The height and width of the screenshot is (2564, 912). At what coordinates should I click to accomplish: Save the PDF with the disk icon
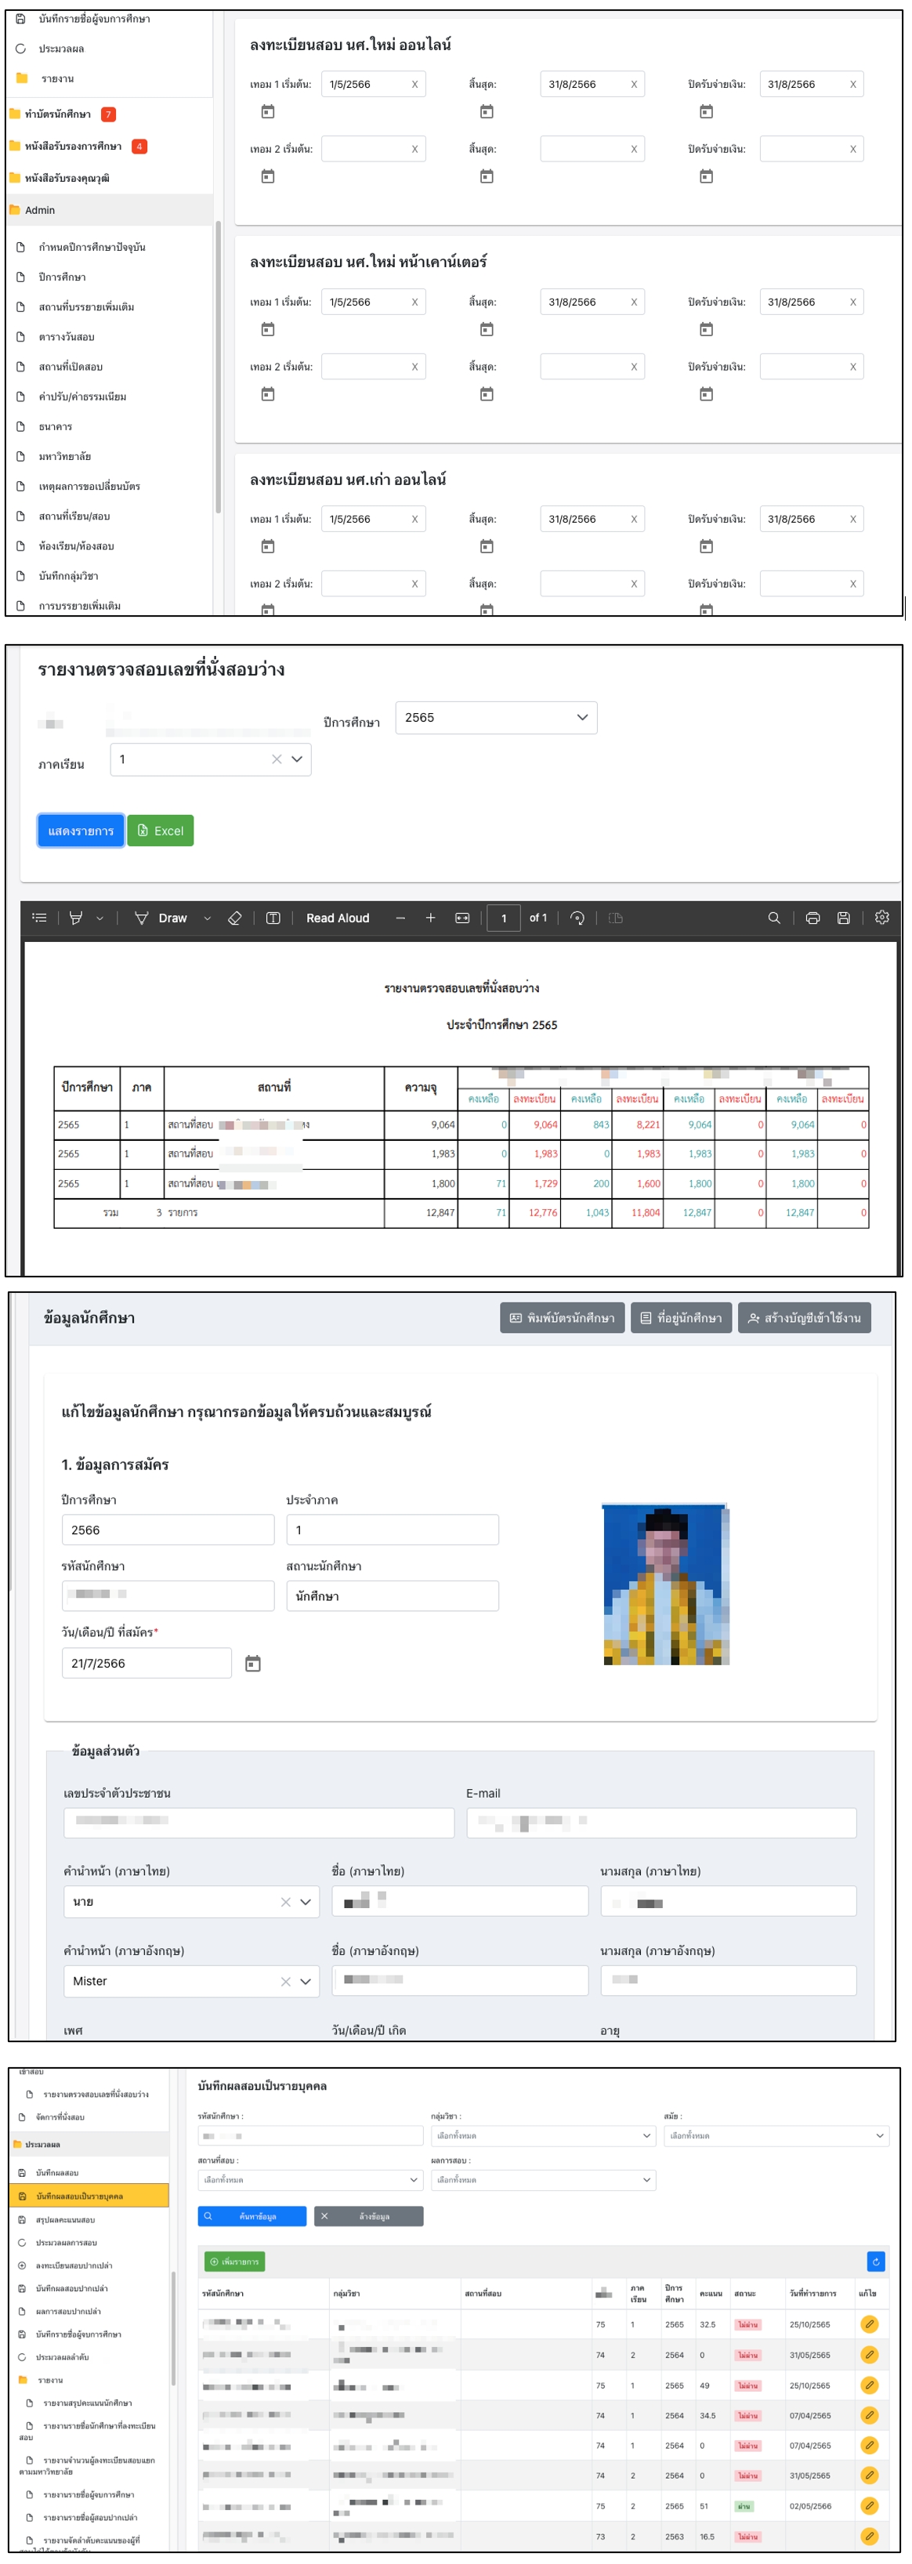[x=843, y=918]
